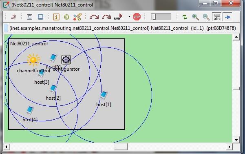Viewport: 245px width, 154px height.
Task: Select the host[0] device icon
Action: pos(53,58)
